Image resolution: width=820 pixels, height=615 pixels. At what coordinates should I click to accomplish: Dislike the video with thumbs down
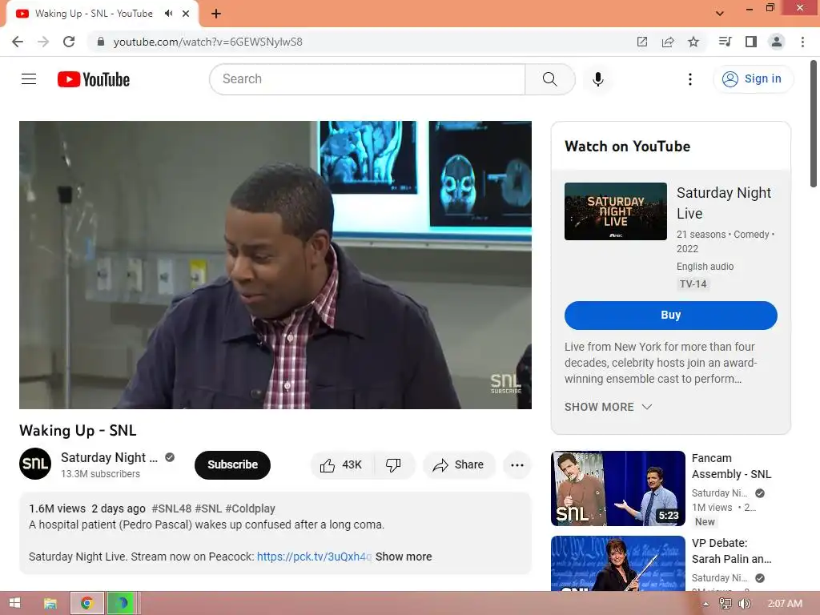[393, 465]
